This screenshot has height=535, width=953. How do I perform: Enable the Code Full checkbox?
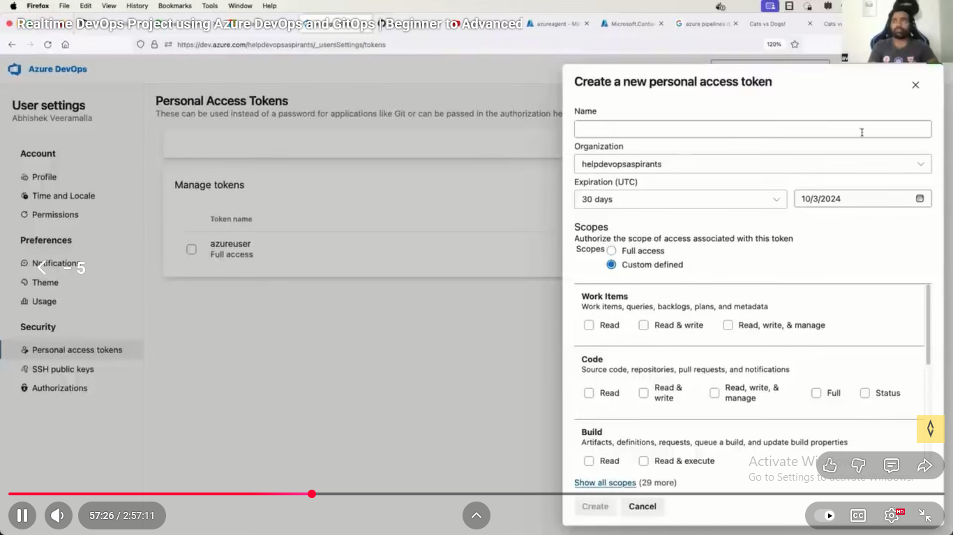tap(816, 393)
